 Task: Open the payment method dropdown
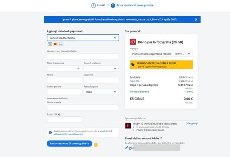pos(83,38)
